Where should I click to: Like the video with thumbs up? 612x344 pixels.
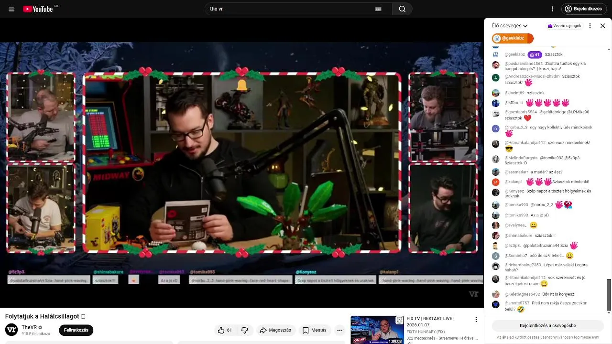pyautogui.click(x=225, y=330)
